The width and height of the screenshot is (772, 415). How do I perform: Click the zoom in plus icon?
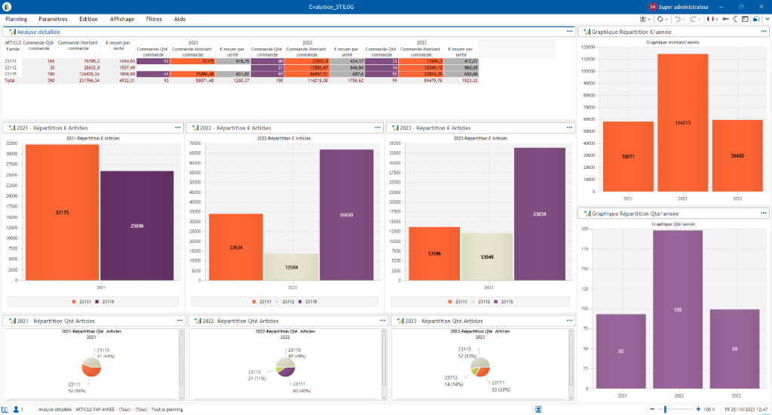(698, 409)
